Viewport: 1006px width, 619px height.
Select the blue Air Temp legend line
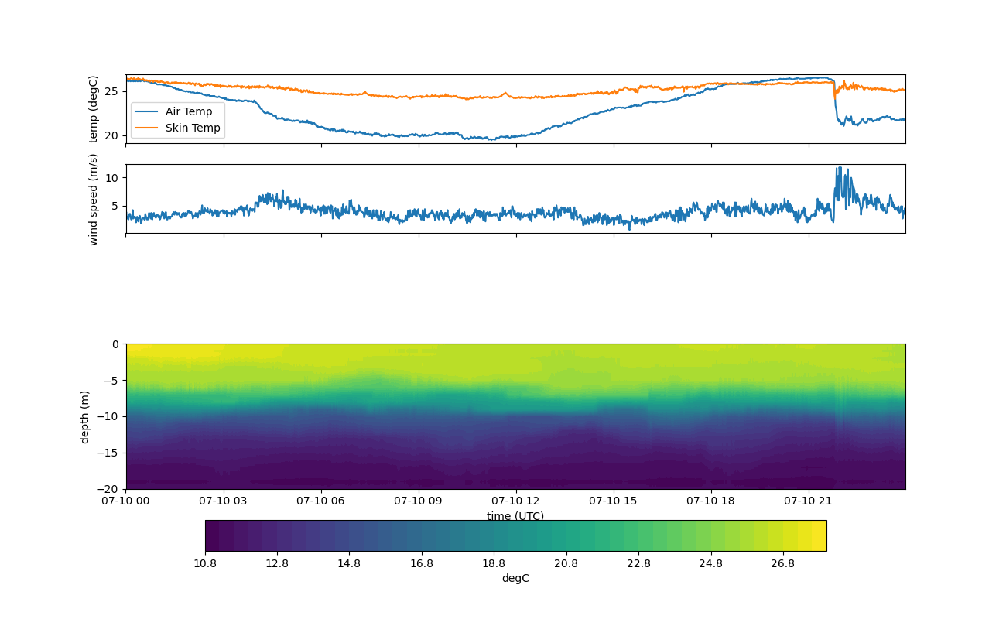(x=146, y=111)
